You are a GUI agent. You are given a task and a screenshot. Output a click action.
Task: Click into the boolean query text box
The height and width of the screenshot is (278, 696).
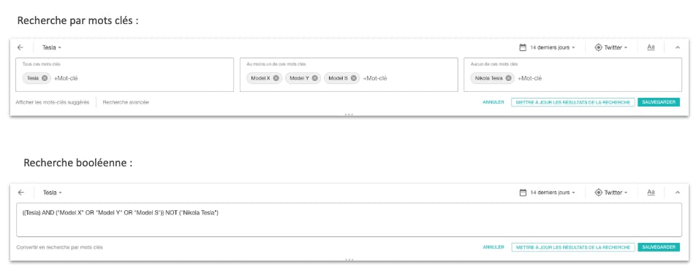(x=349, y=220)
